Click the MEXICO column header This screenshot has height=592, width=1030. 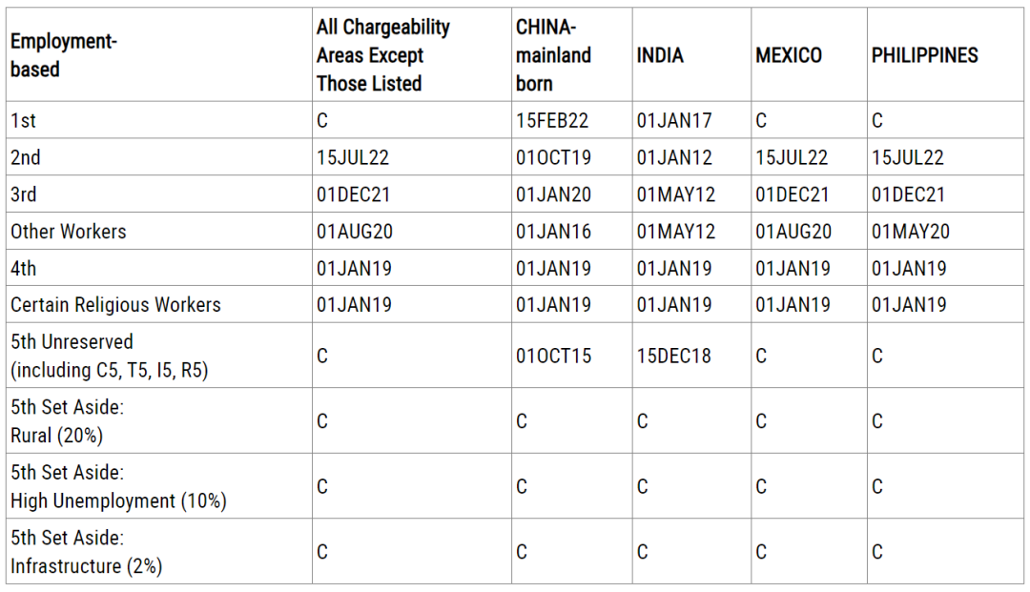(789, 55)
